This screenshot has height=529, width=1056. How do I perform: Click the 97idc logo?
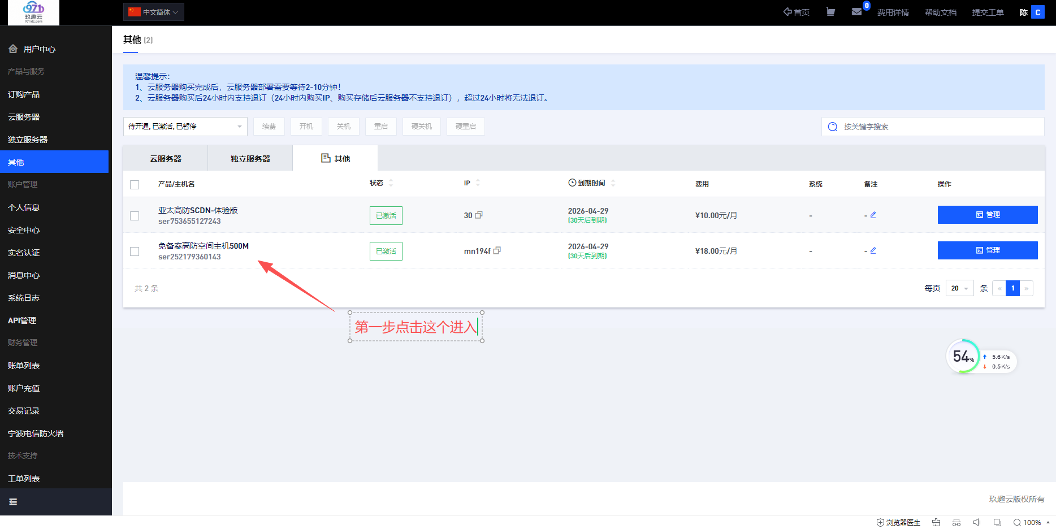[x=33, y=12]
